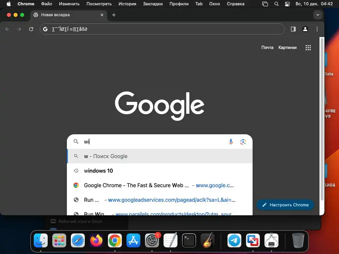Open the Картинки link
Image resolution: width=339 pixels, height=254 pixels.
287,48
